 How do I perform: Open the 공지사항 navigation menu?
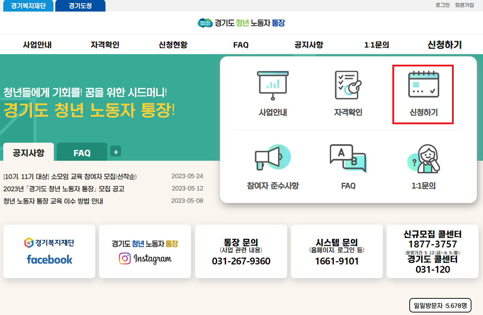pos(309,44)
